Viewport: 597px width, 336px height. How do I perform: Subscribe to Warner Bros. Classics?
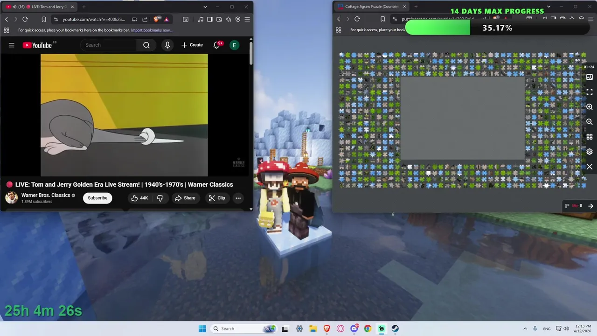coord(97,198)
